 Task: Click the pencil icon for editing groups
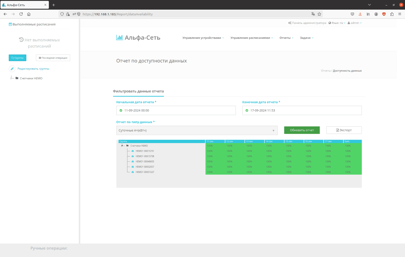(12, 69)
